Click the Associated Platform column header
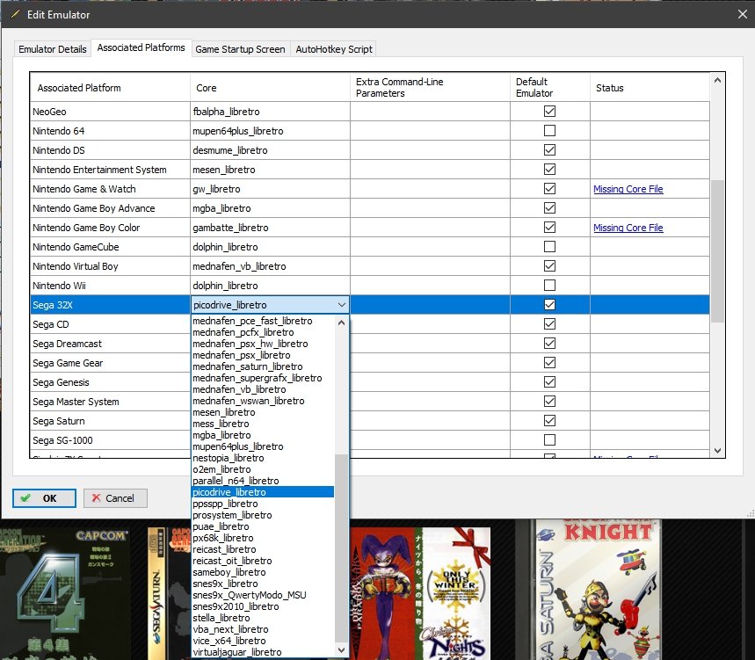Image resolution: width=755 pixels, height=660 pixels. 110,88
